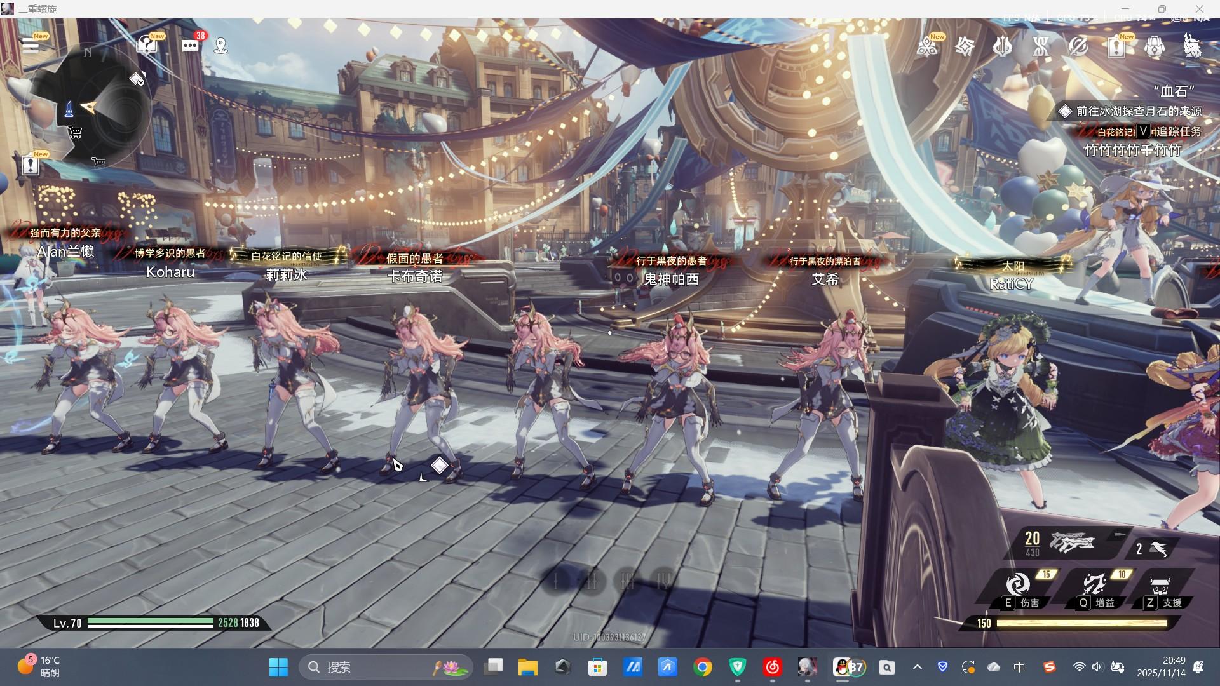1220x686 pixels.
Task: Click the map location pin icon
Action: 220,46
